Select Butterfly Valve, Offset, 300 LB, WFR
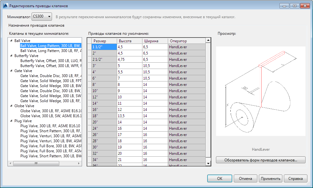The image size is (313, 188). tap(51, 66)
